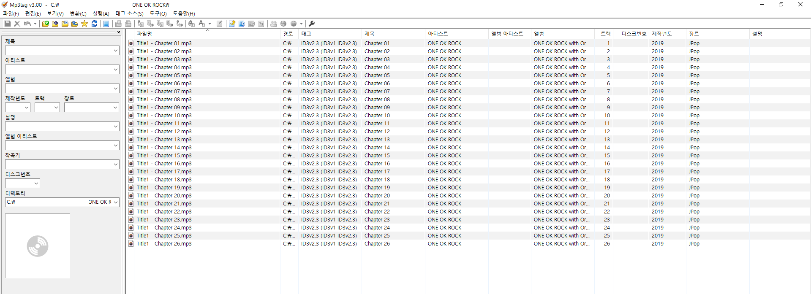811x294 pixels.
Task: Expand the 작곡가 combo box
Action: point(116,165)
